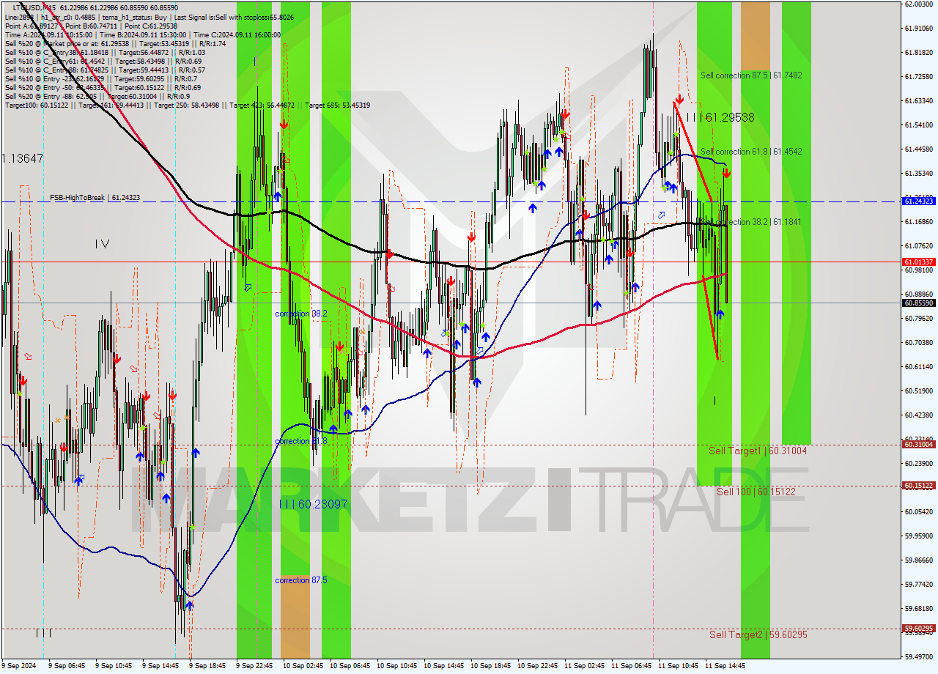This screenshot has height=674, width=938.
Task: Click the 'Sell Target1 | 60.31004' label
Action: click(x=758, y=451)
